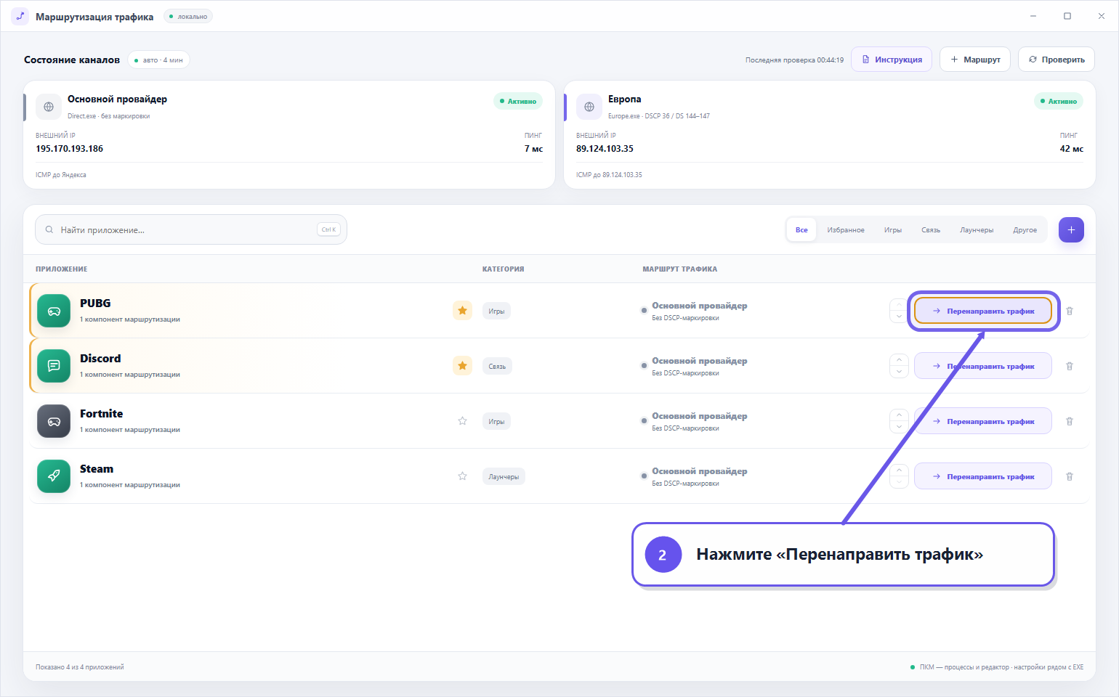Focus the Найти приложение search field
1119x697 pixels.
click(191, 229)
